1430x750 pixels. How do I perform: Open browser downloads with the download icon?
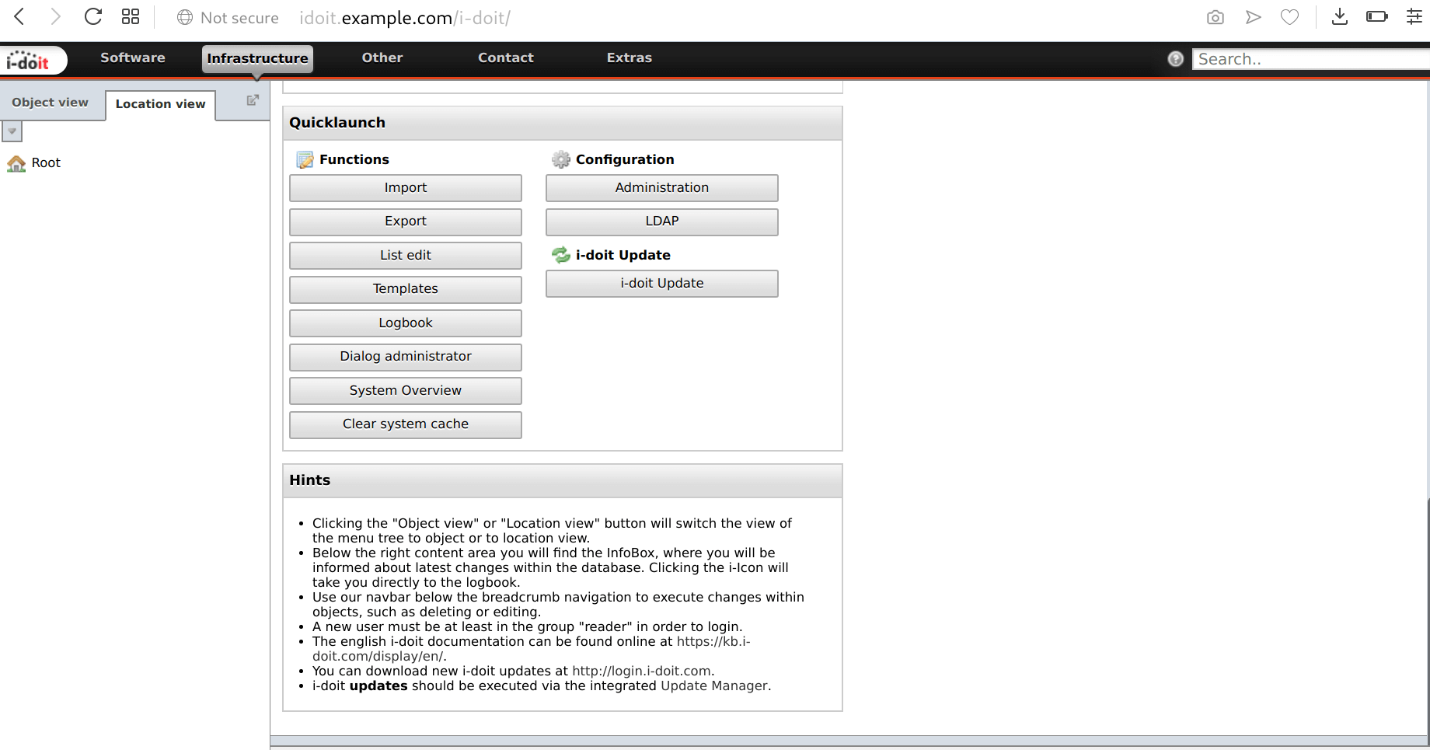pyautogui.click(x=1339, y=17)
